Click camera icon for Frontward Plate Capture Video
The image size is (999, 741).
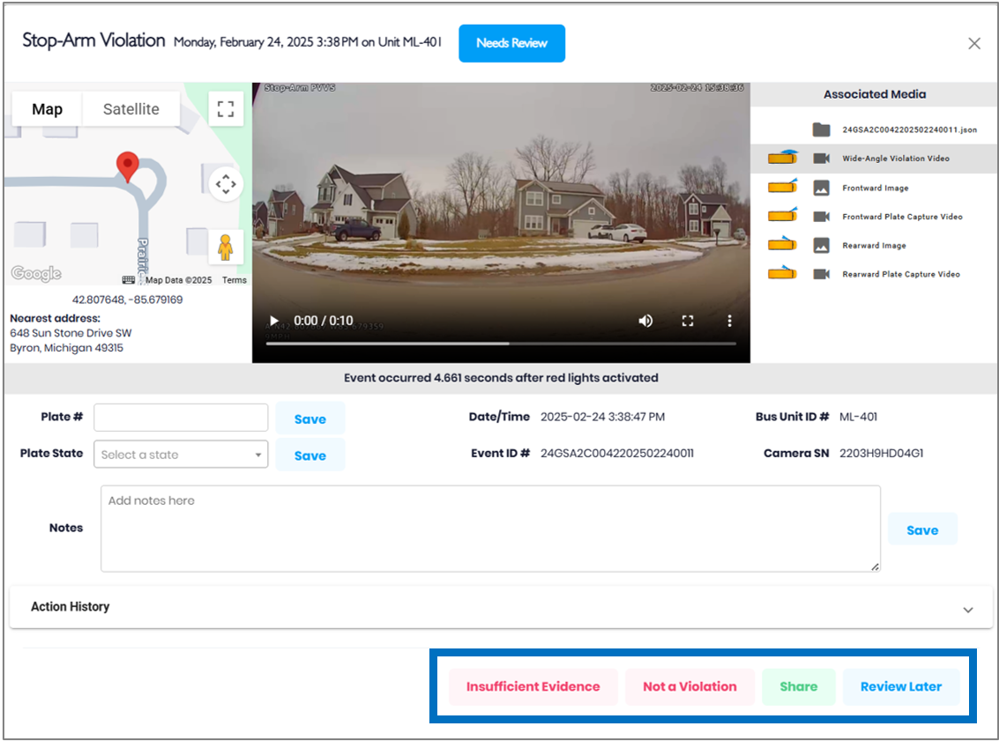coord(821,217)
